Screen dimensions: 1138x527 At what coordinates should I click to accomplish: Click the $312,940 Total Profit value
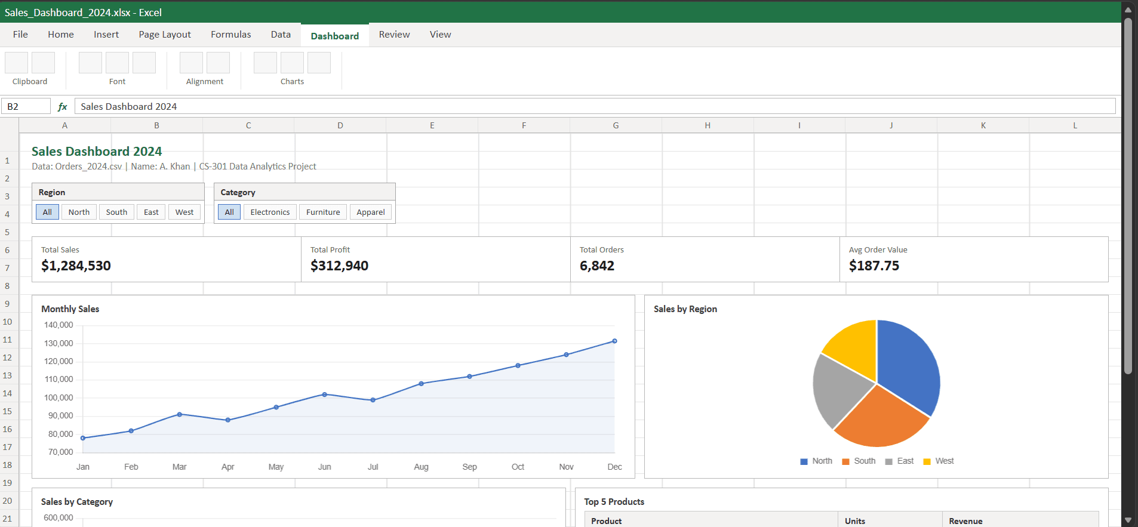[339, 266]
